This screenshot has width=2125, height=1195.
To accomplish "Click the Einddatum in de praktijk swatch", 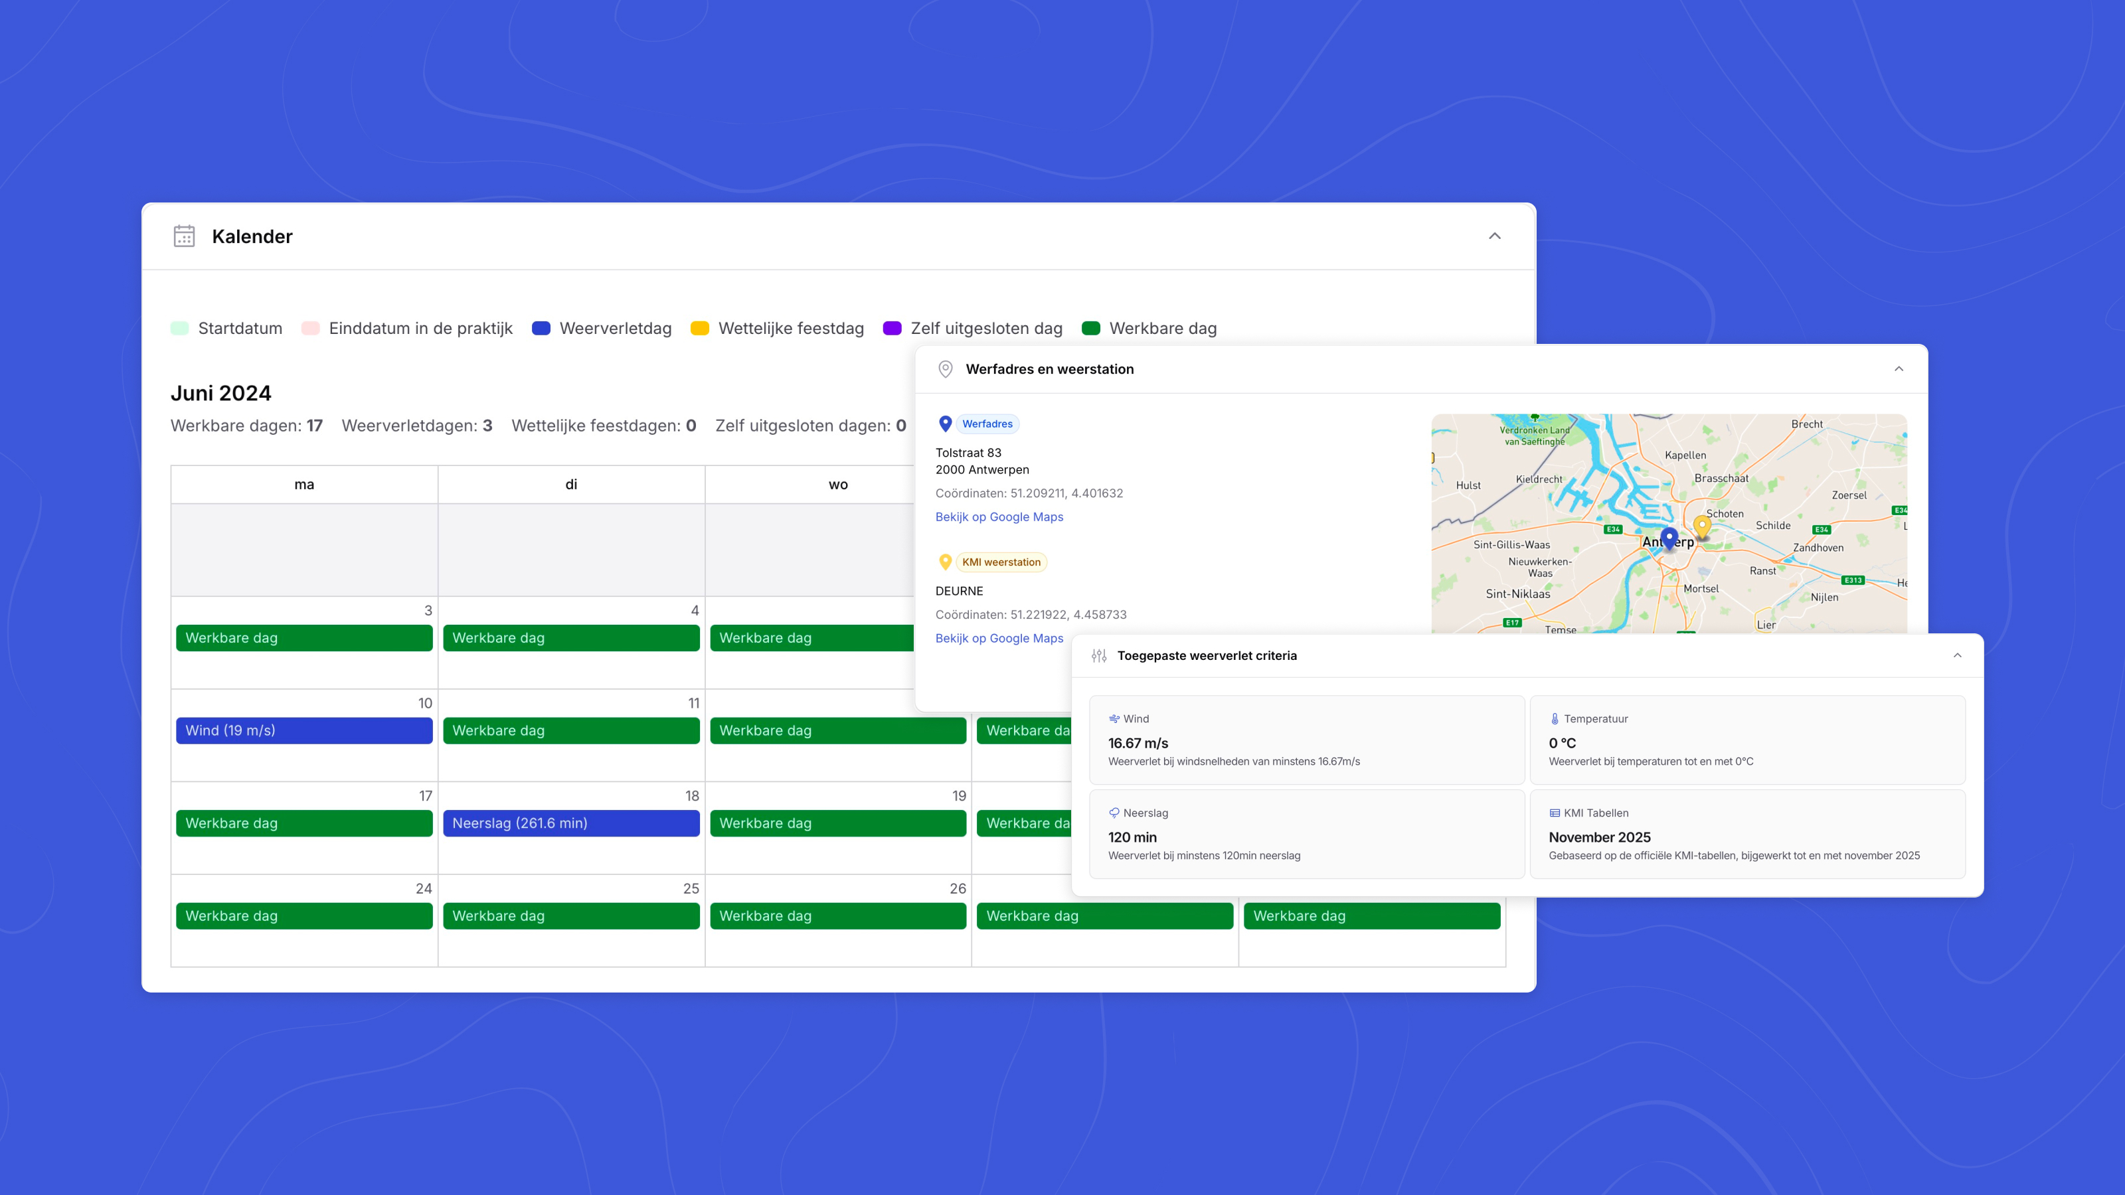I will coord(310,328).
